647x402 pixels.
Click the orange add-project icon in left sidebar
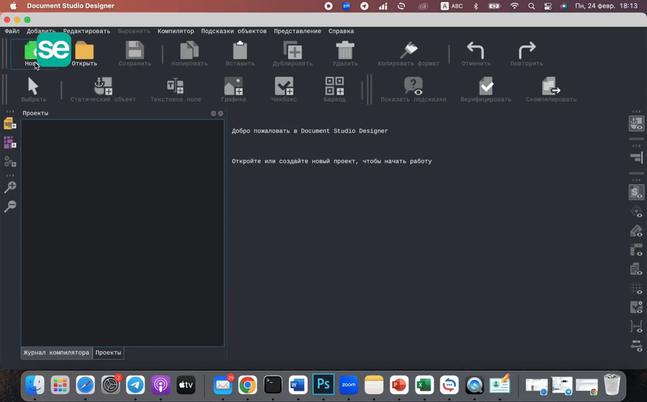(10, 123)
